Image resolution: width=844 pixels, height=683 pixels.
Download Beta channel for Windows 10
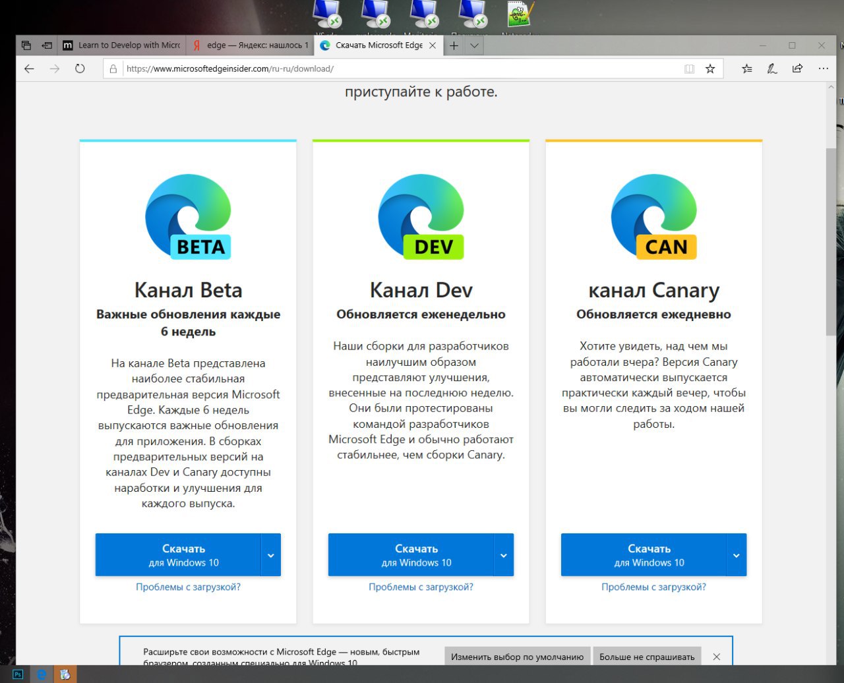click(178, 555)
